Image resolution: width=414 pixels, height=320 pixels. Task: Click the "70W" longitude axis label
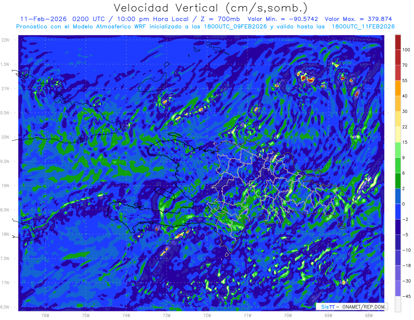(288, 316)
